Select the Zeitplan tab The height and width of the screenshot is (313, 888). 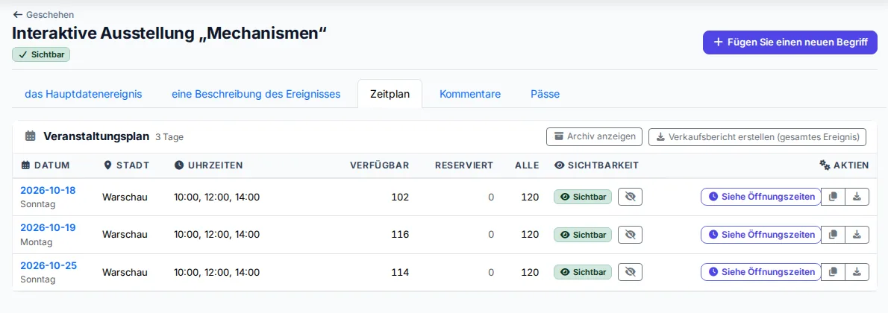(x=390, y=94)
